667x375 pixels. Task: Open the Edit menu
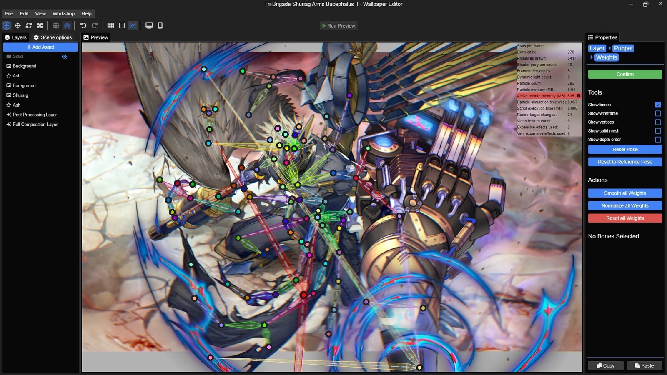pyautogui.click(x=24, y=14)
